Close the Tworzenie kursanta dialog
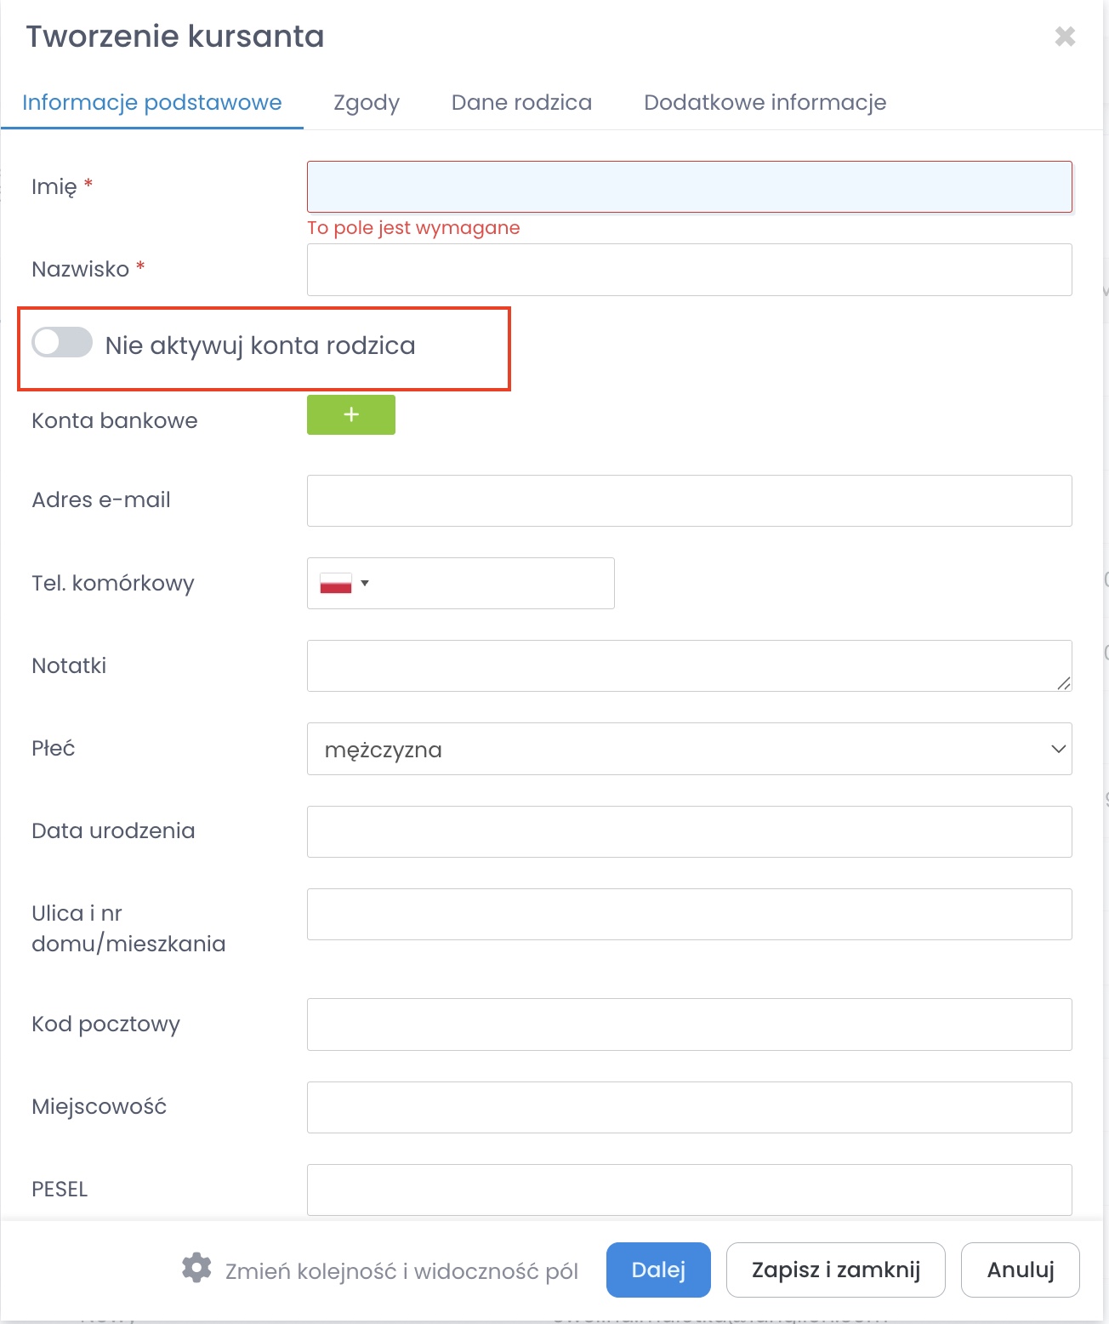Viewport: 1109px width, 1324px height. click(1065, 37)
